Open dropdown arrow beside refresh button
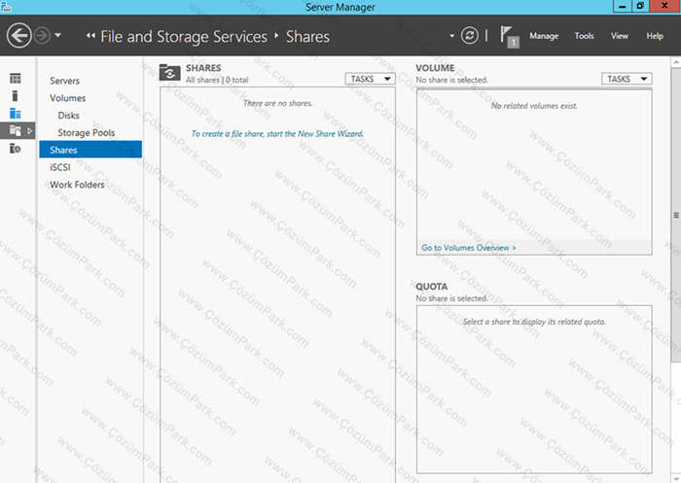This screenshot has height=483, width=681. (x=452, y=36)
